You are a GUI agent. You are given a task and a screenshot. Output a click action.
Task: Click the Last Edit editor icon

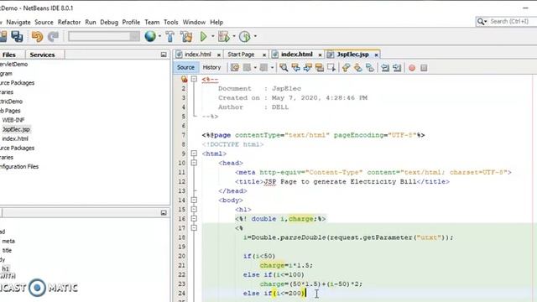tap(235, 67)
